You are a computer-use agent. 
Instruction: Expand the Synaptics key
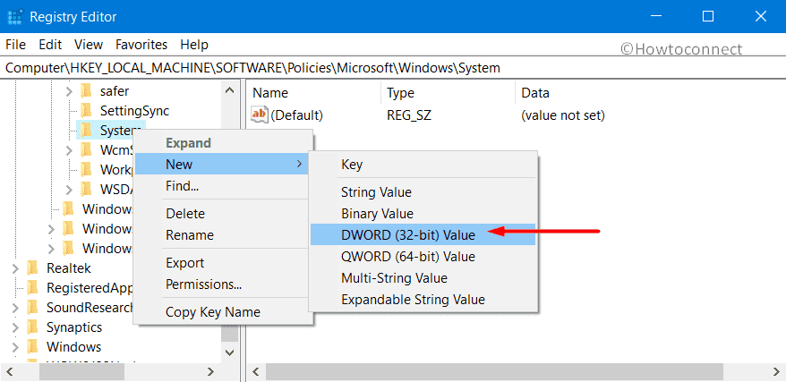(x=15, y=327)
